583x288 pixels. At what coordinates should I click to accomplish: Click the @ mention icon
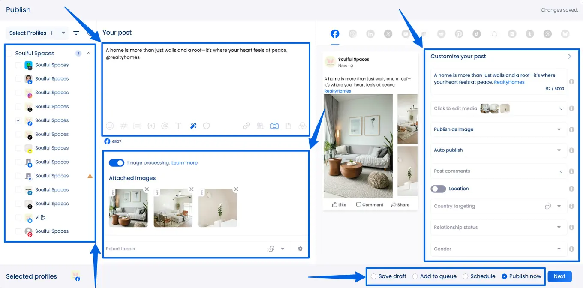(165, 126)
